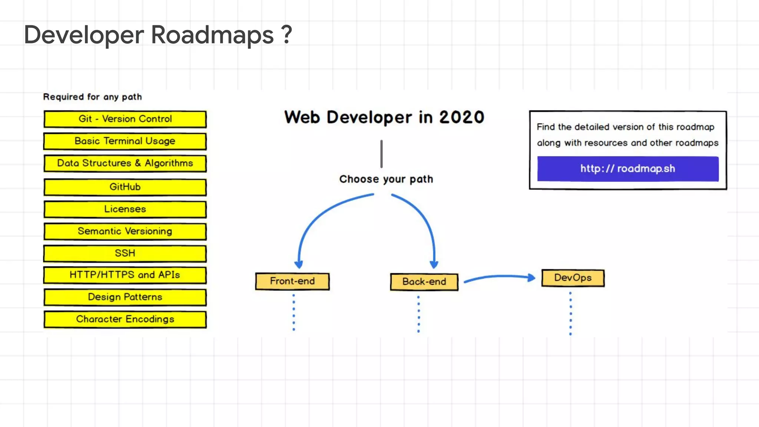This screenshot has width=759, height=427.
Task: Select the GitHub yellow box
Action: click(125, 187)
